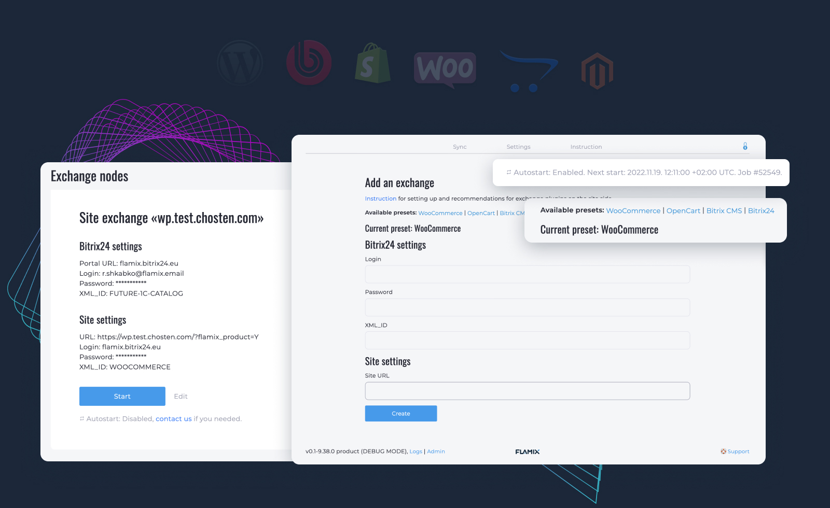Focus the XML_ID input field
The image size is (830, 508).
(528, 341)
